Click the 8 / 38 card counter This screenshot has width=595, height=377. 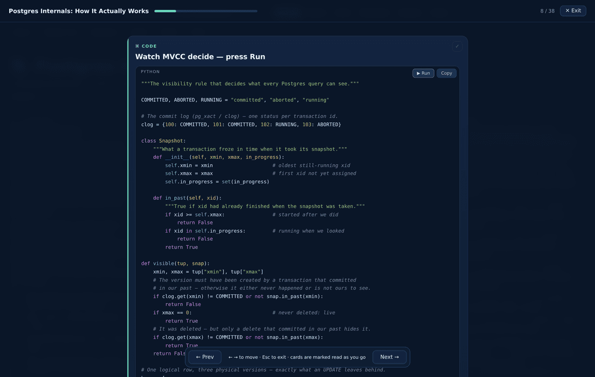click(x=547, y=11)
